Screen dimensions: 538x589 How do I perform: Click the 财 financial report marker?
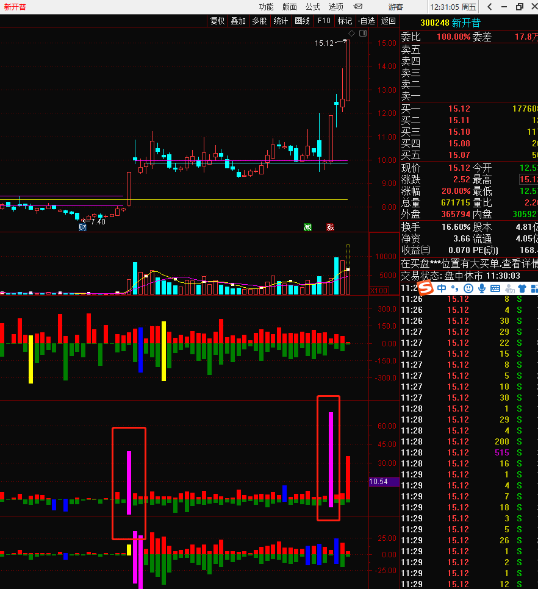pyautogui.click(x=82, y=227)
